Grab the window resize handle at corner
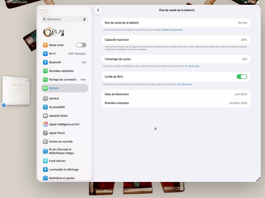Screen dimensions: 265x198 pyautogui.click(x=258, y=179)
